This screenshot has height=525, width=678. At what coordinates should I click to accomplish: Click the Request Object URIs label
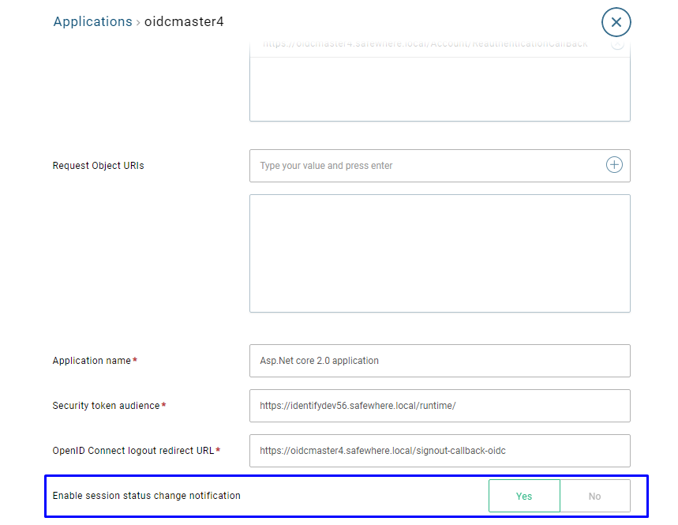(99, 166)
